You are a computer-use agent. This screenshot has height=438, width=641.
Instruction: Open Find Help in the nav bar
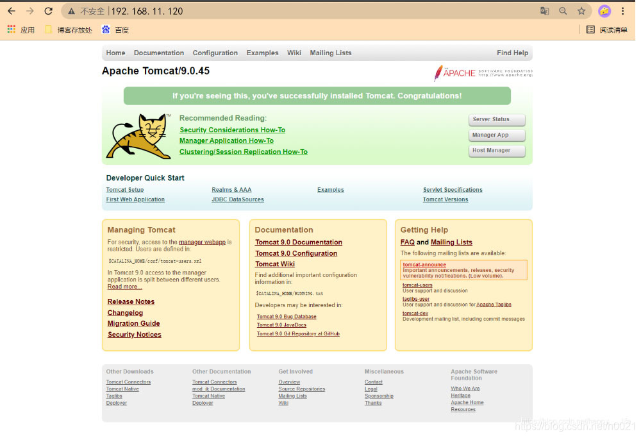(512, 53)
